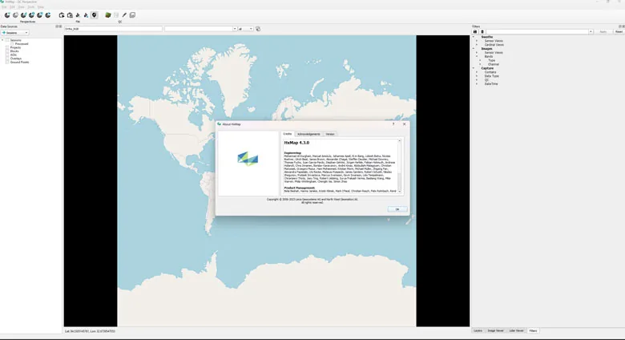Screen dimensions: 625x340
Task: Open the Version tab in About dialog
Action: point(330,134)
